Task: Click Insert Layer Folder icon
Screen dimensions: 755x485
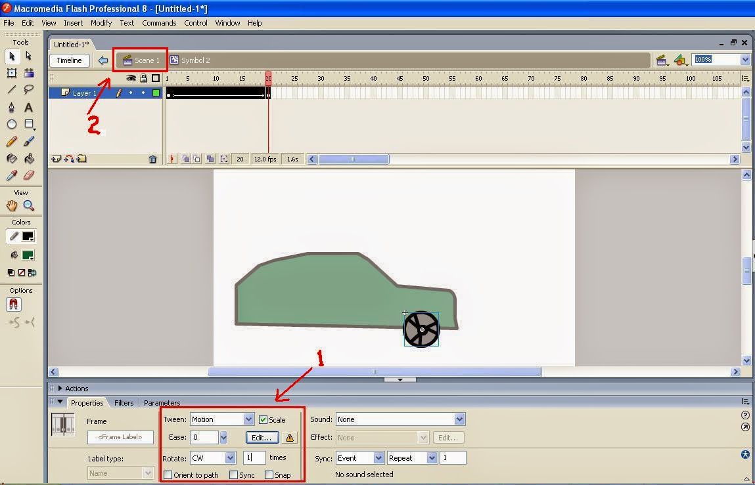Action: (81, 159)
